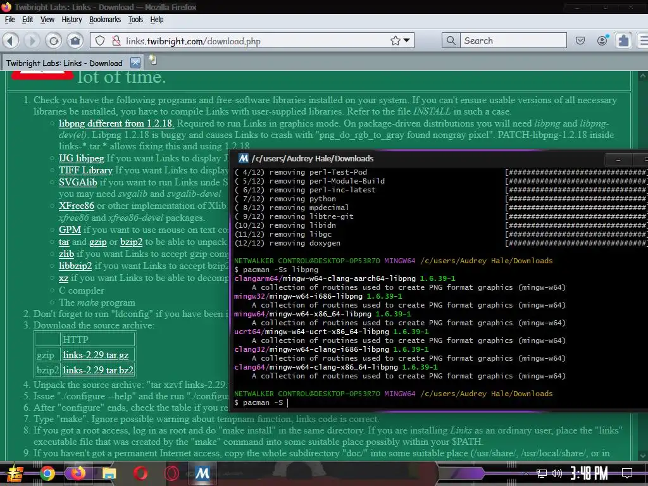Open the SVGAlib link

point(78,182)
